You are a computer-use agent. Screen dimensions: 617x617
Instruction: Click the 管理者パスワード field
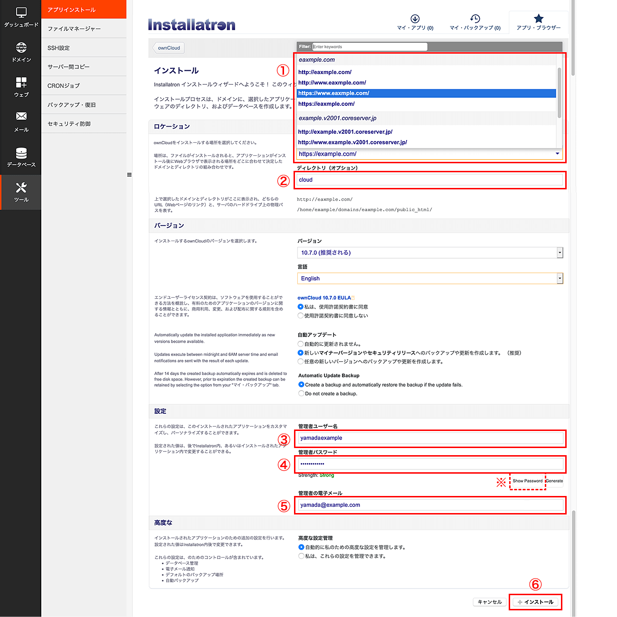click(430, 464)
